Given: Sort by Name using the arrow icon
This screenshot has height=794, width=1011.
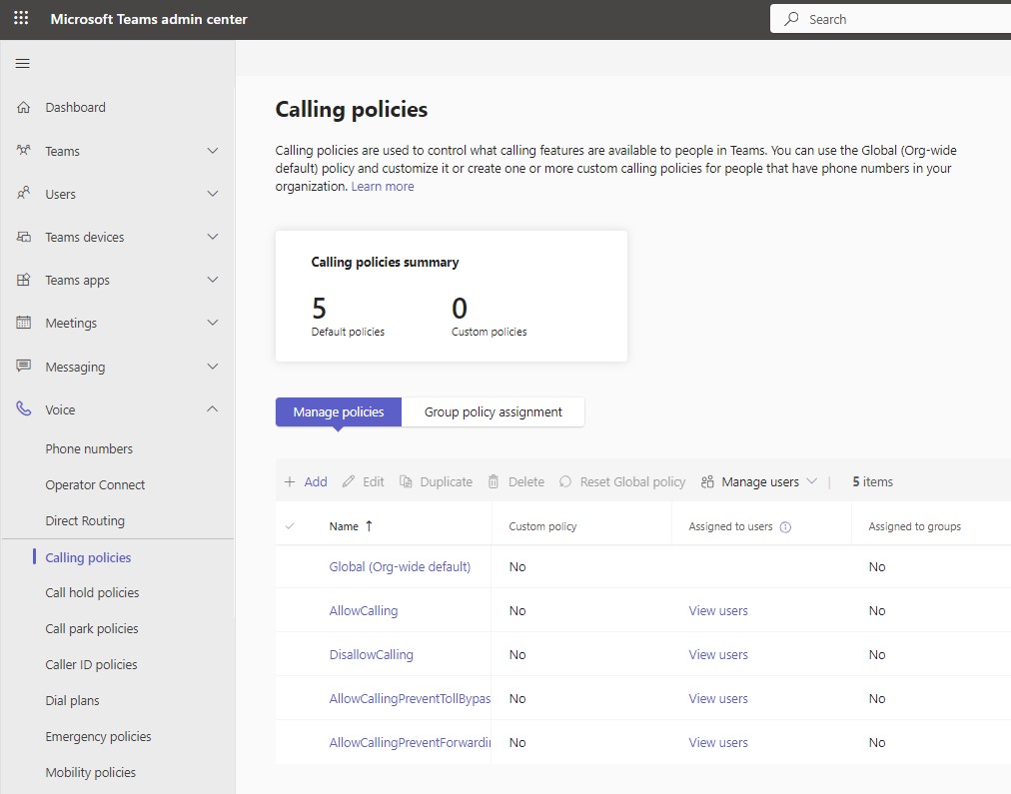Looking at the screenshot, I should 369,526.
